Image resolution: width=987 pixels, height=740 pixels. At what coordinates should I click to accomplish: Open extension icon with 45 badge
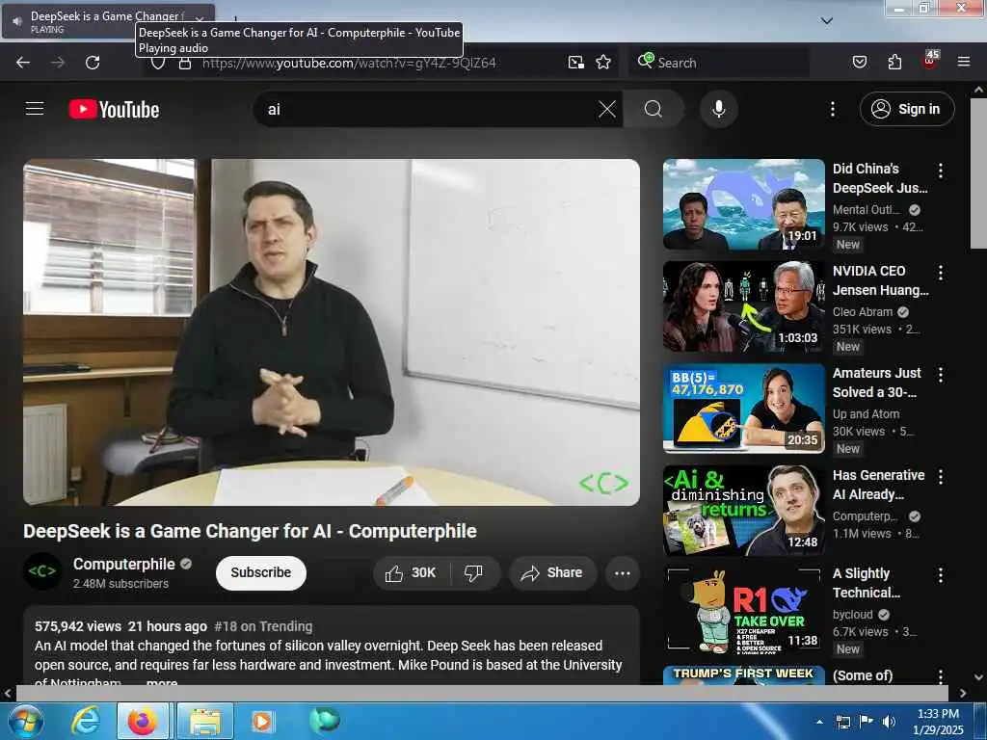coord(930,60)
